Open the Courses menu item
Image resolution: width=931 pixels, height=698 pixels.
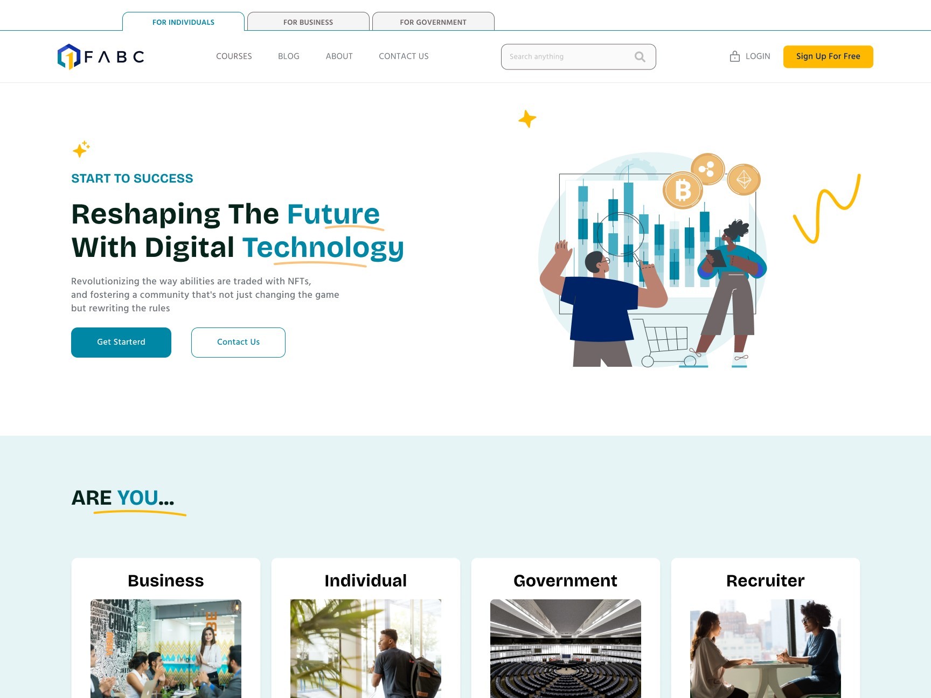234,56
